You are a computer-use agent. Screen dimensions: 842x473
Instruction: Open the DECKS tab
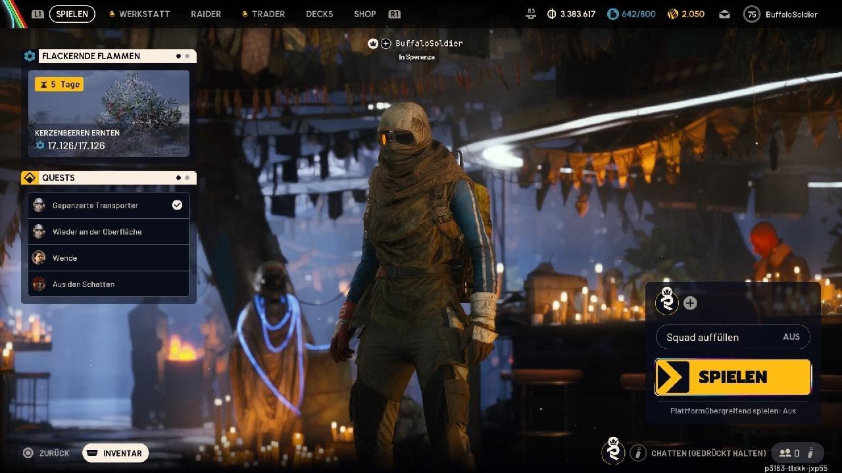pos(320,14)
